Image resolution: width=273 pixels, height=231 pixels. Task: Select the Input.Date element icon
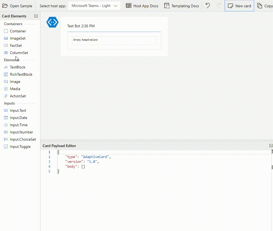pyautogui.click(x=6, y=118)
